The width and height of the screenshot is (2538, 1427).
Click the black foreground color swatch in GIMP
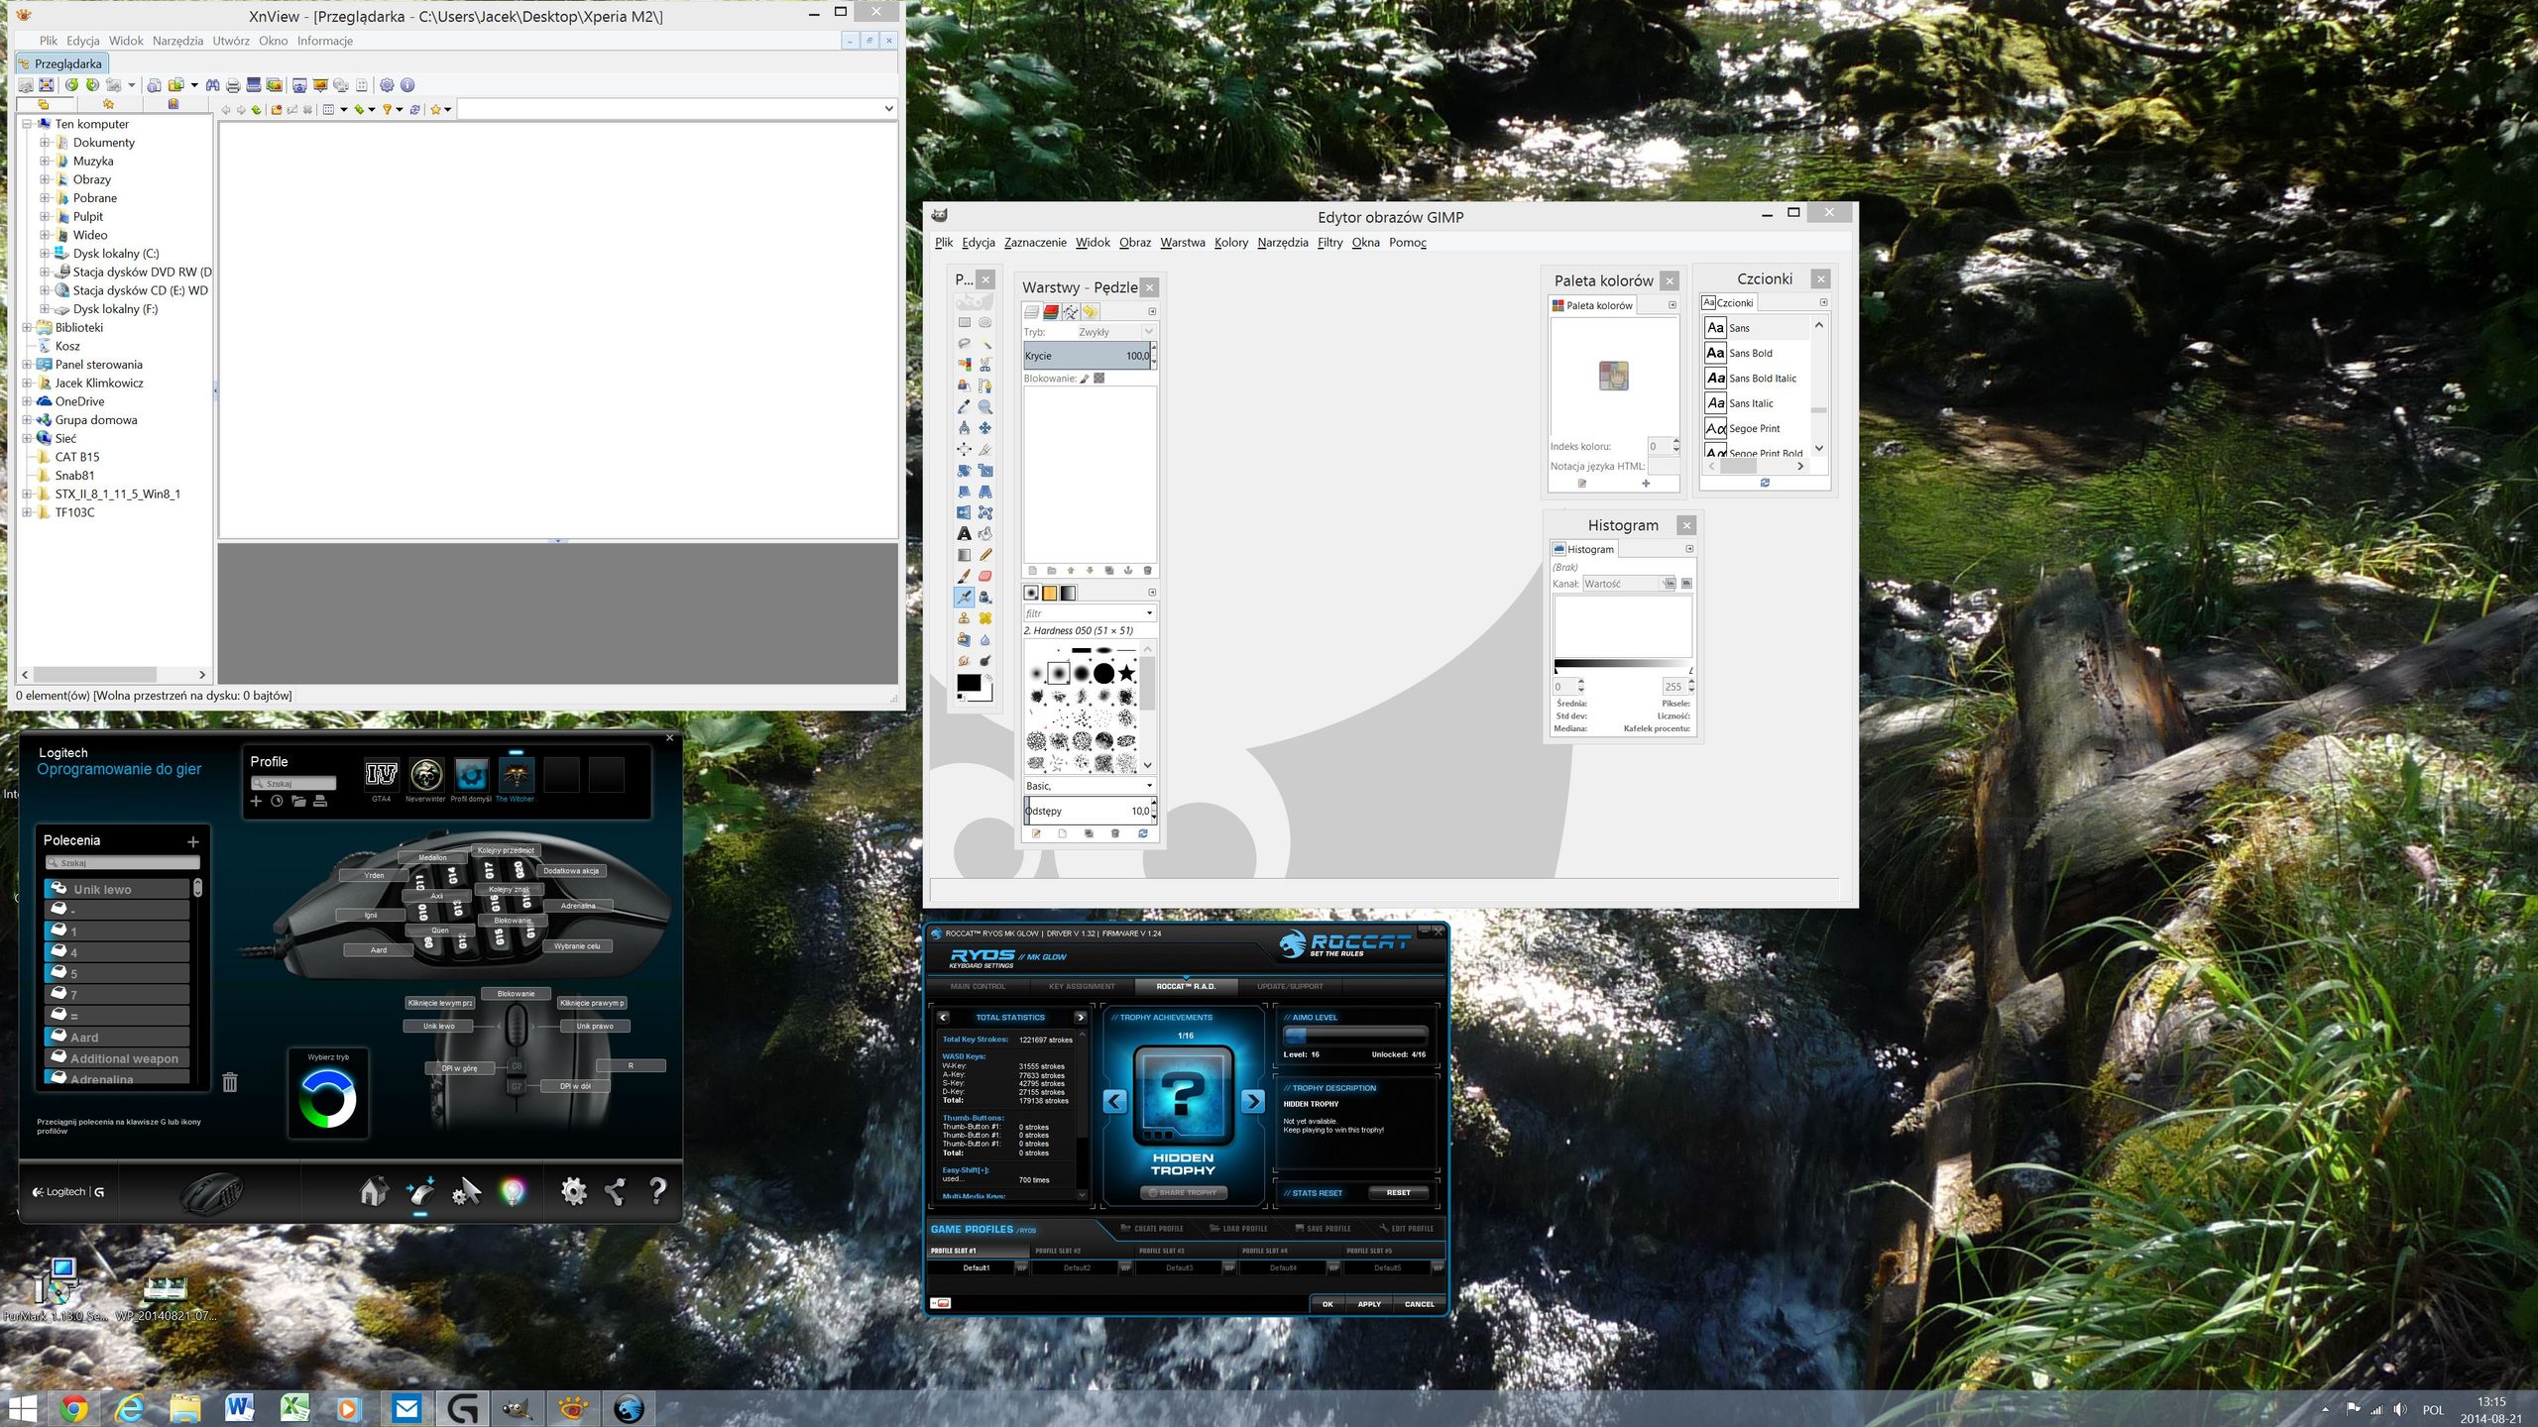pos(969,684)
